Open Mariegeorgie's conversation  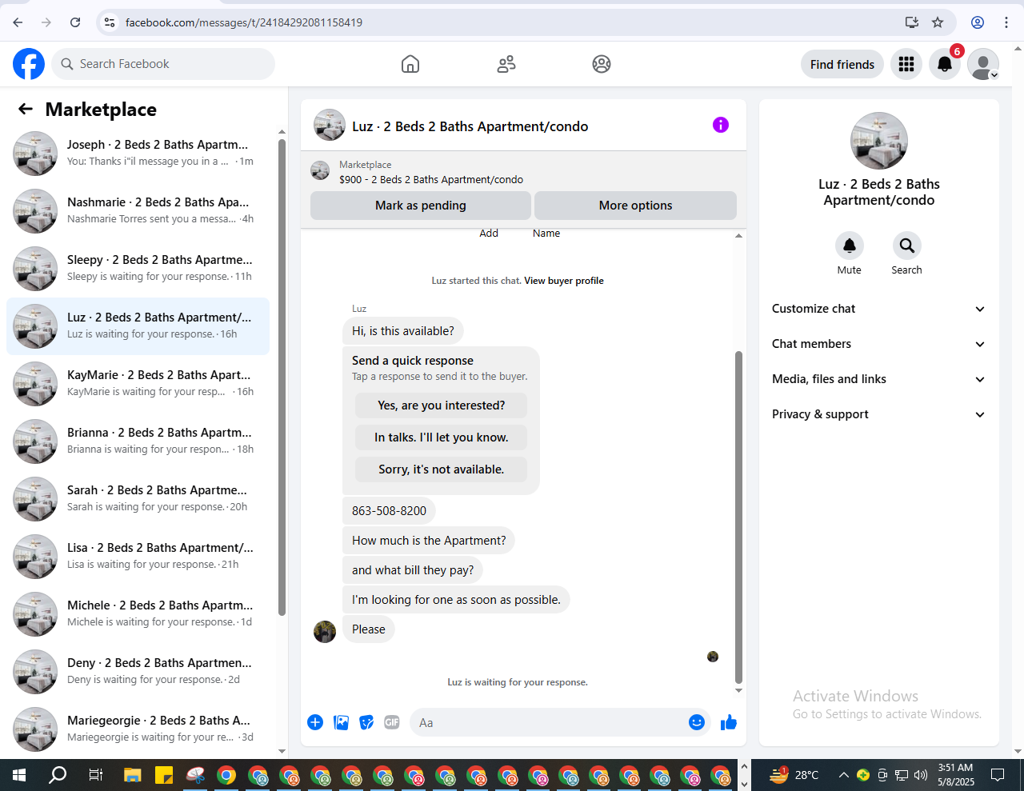click(138, 729)
